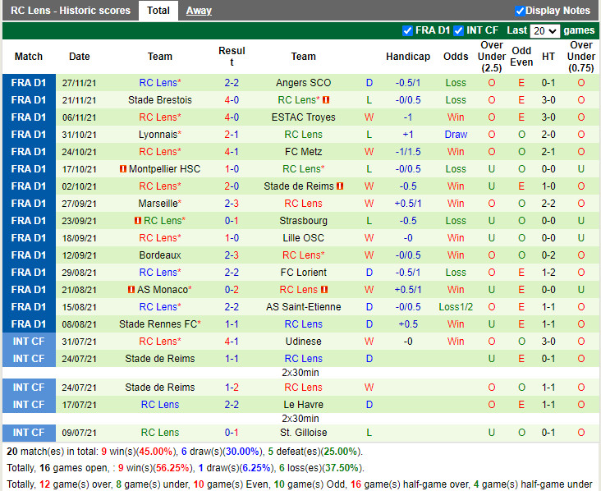Click the Over Under (2.5) column header
Image resolution: width=601 pixels, height=491 pixels.
(x=491, y=57)
